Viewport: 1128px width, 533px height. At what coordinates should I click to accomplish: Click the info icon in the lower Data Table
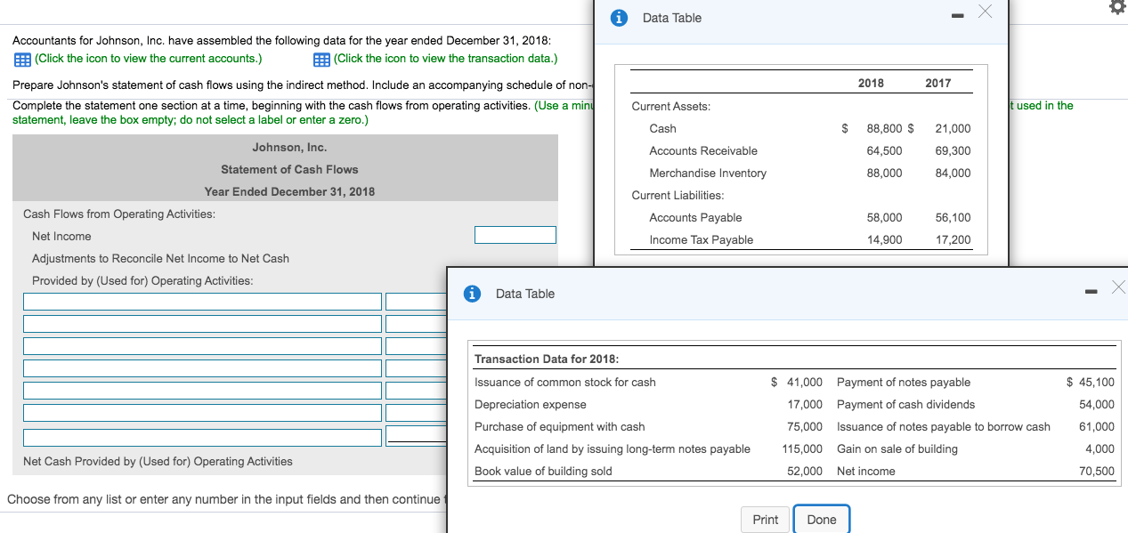click(474, 294)
